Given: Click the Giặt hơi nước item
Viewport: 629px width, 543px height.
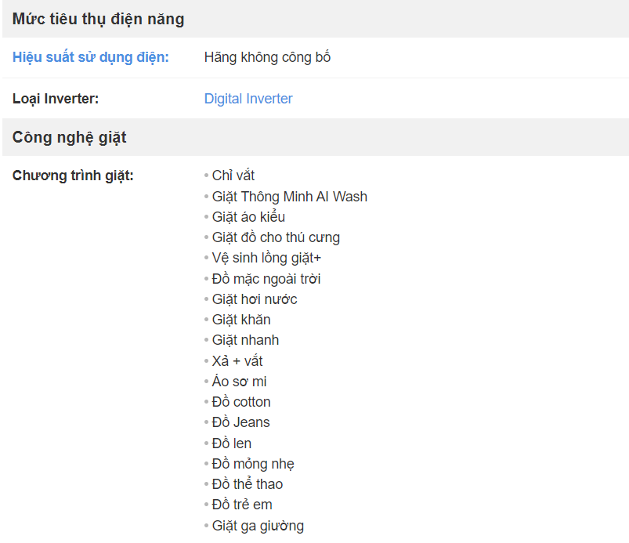Looking at the screenshot, I should pos(255,299).
